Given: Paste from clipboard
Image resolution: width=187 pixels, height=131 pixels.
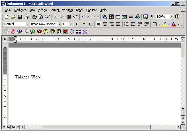Looking at the screenshot, I should pos(69,17).
